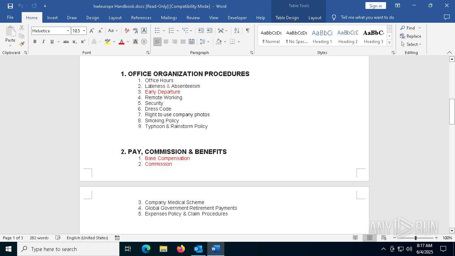
Task: Click the Increase Indent icon
Action: click(210, 31)
